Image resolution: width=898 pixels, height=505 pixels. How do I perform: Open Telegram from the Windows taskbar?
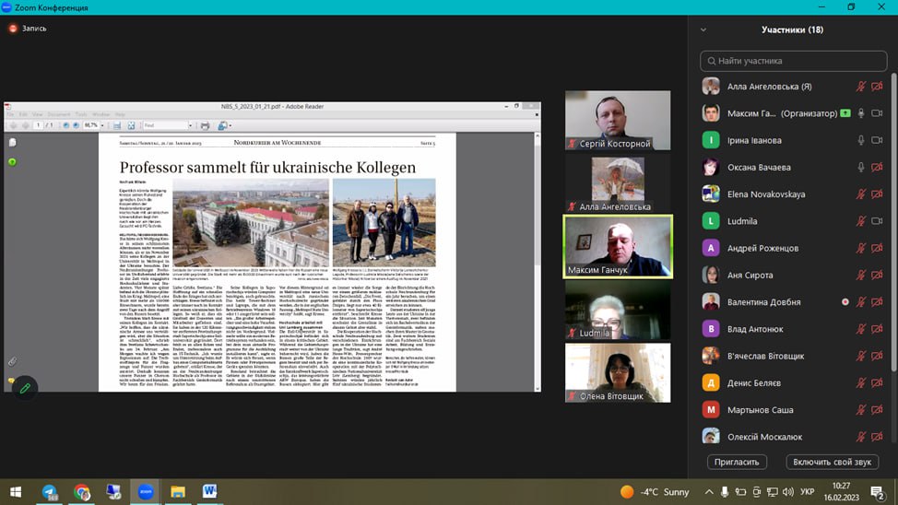pos(49,492)
